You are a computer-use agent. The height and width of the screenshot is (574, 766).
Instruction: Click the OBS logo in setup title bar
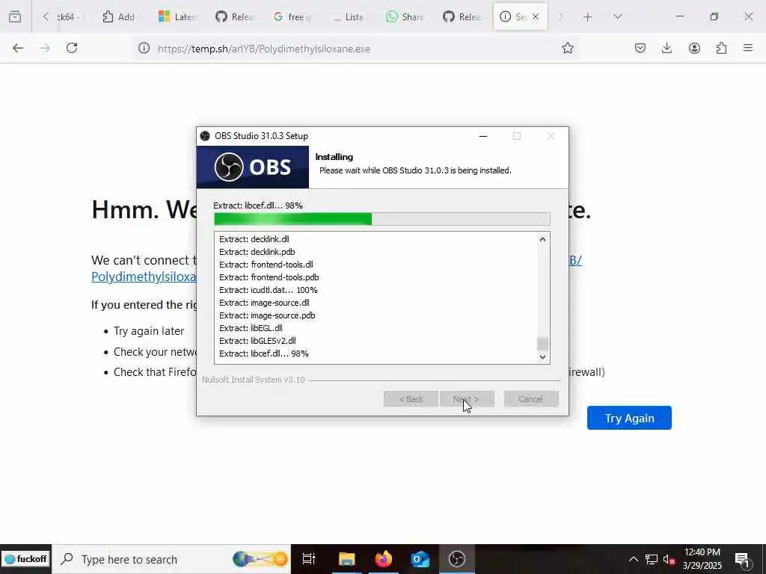pyautogui.click(x=205, y=136)
